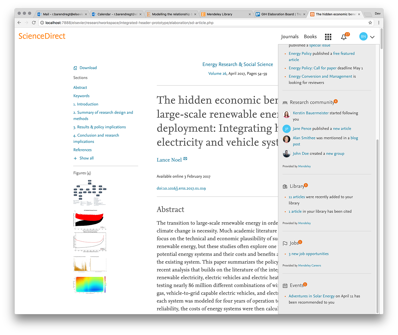398x335 pixels.
Task: Switch to GIH Elaboration Board tab
Action: click(x=280, y=14)
